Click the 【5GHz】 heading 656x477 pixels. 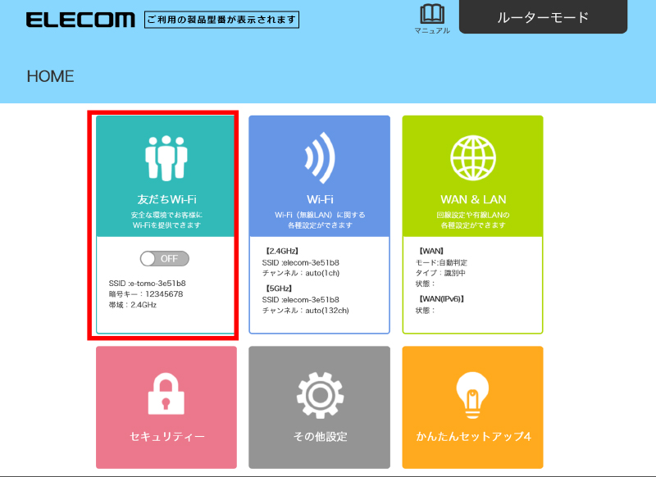coord(279,288)
